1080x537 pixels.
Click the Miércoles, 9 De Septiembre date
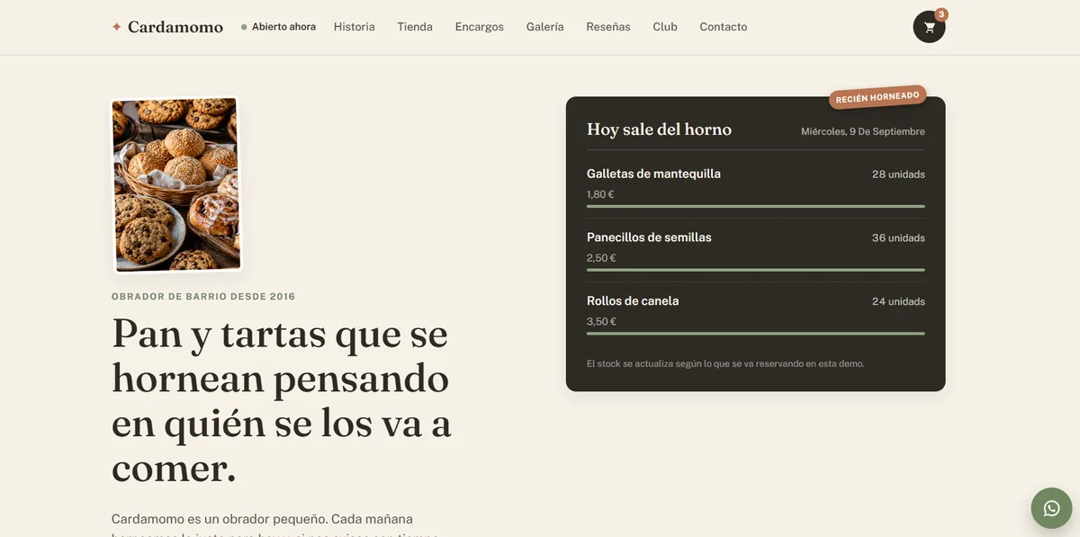863,131
